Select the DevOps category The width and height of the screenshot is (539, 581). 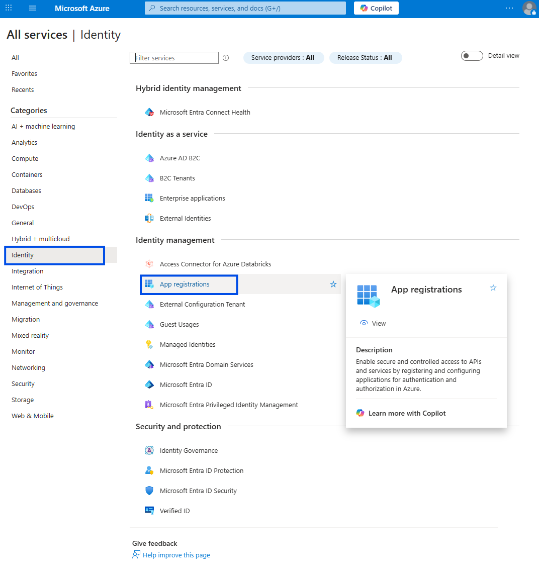point(23,207)
